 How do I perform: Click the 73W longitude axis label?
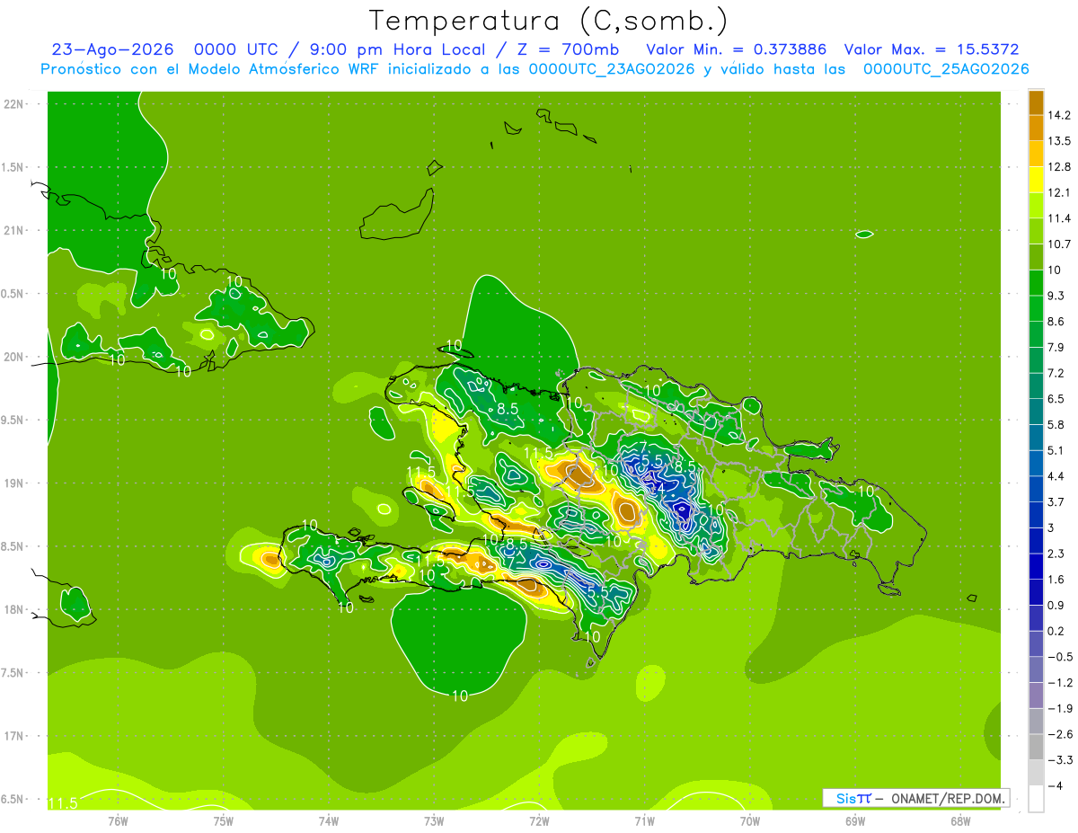point(434,821)
